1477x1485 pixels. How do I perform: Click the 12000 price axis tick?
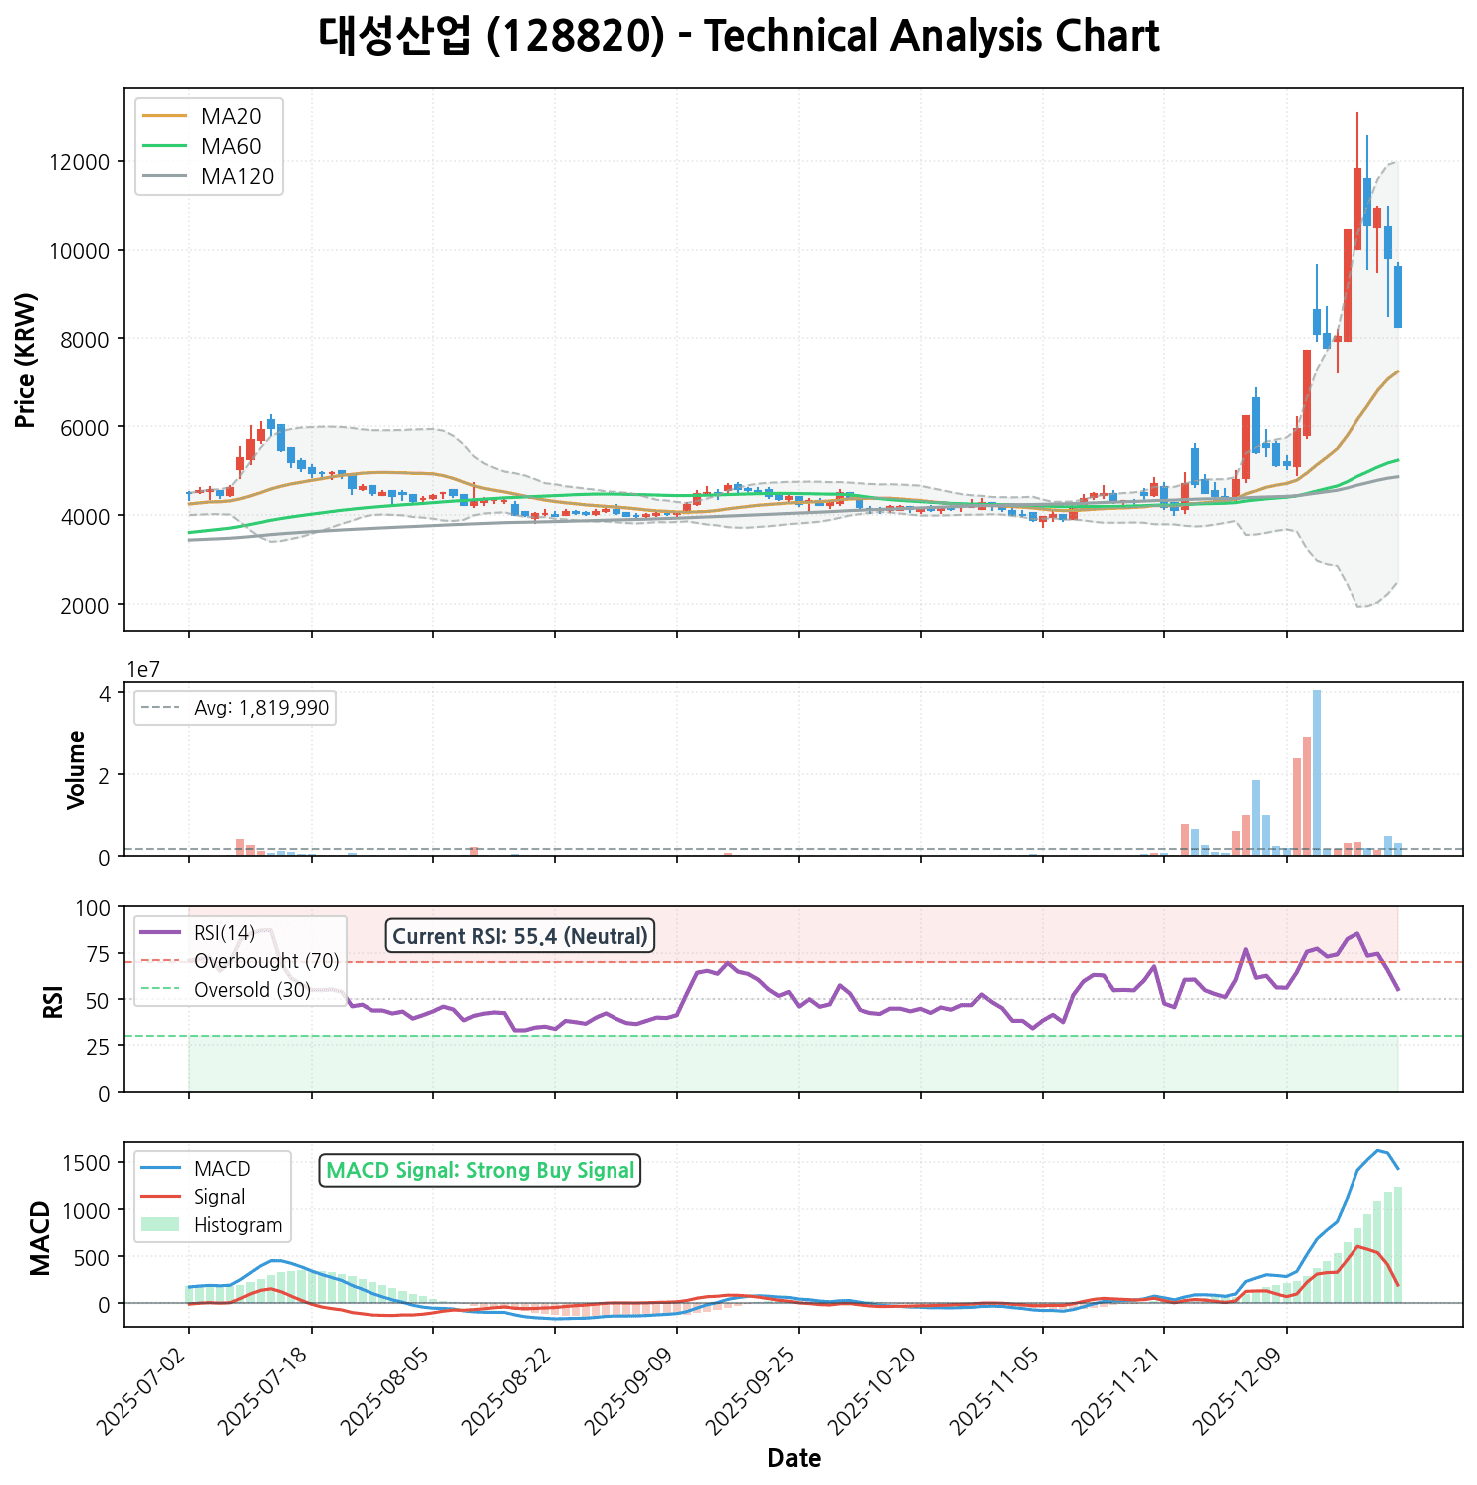pos(79,162)
